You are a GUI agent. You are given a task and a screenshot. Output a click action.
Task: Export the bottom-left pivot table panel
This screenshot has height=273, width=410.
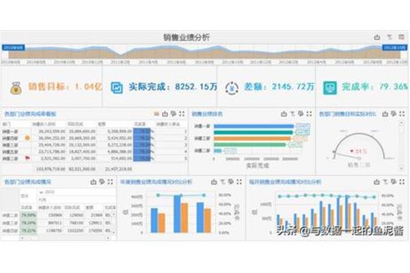tap(94, 182)
